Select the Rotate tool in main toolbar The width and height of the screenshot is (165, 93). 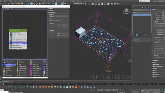point(34,4)
